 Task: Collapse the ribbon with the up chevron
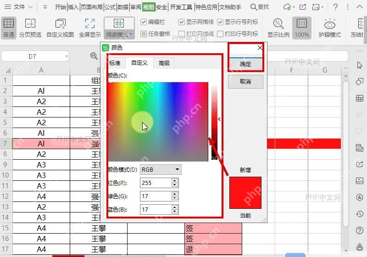360,7
